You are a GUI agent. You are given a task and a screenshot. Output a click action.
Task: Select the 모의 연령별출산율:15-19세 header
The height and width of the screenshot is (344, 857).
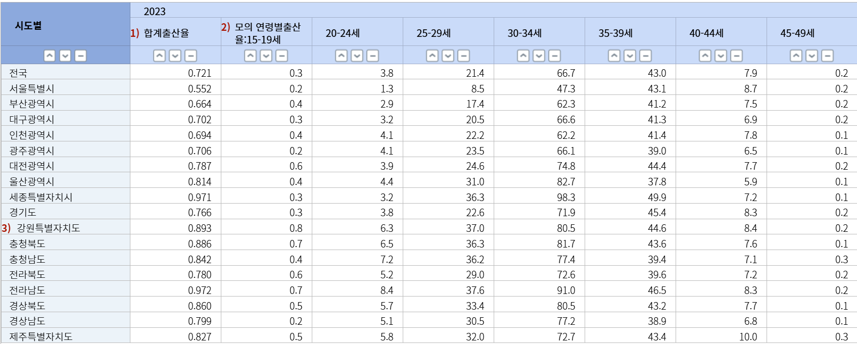[x=267, y=33]
